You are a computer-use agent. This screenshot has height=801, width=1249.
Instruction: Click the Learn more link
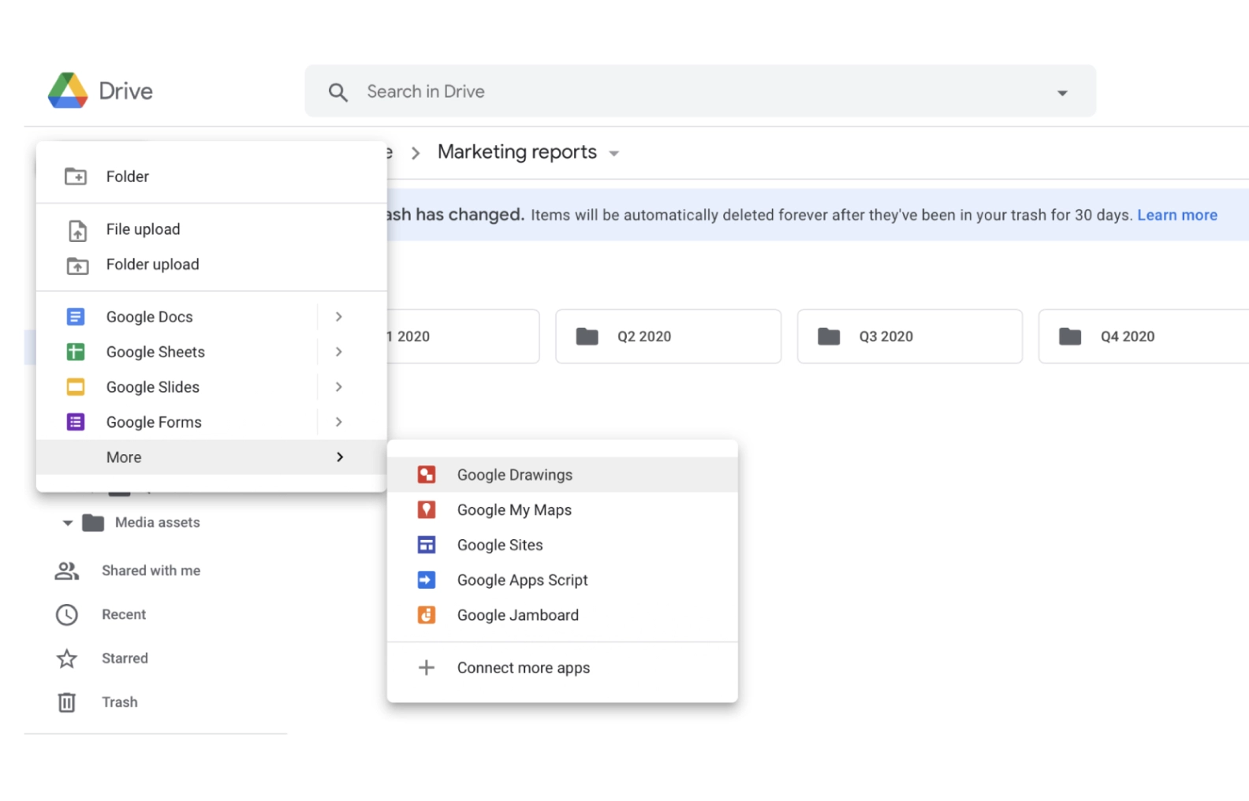point(1177,215)
